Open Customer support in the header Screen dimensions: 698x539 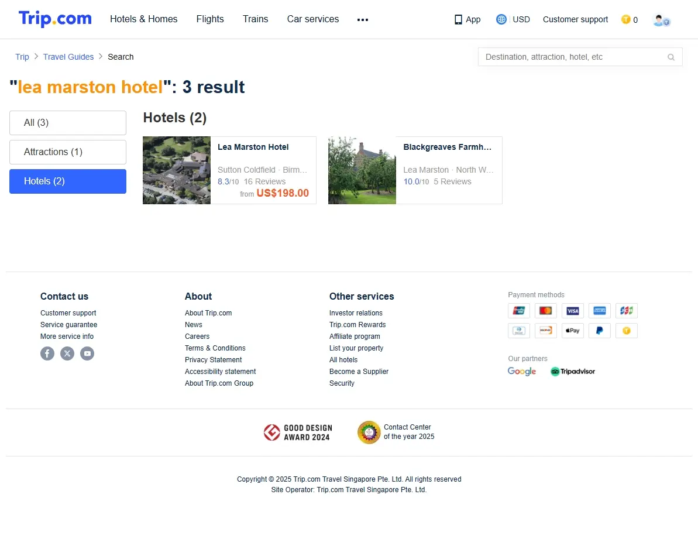575,19
